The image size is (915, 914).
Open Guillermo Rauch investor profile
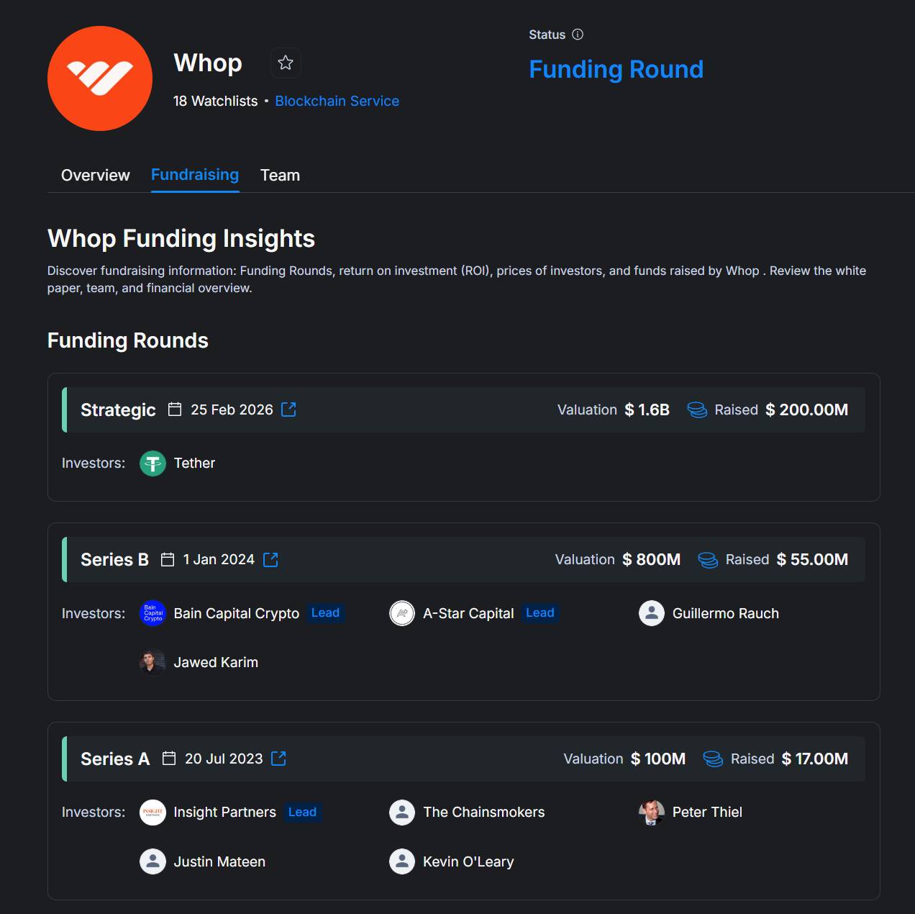(725, 613)
